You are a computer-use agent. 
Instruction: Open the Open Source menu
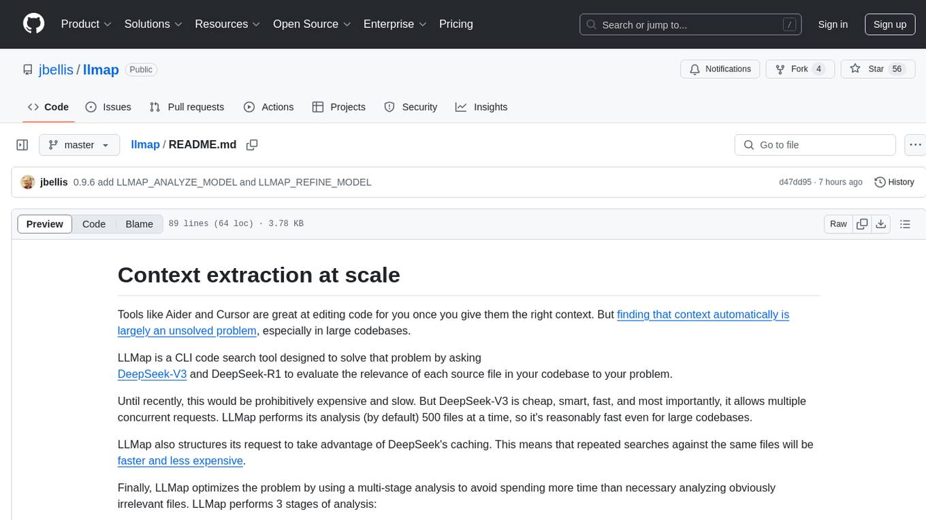pos(312,24)
